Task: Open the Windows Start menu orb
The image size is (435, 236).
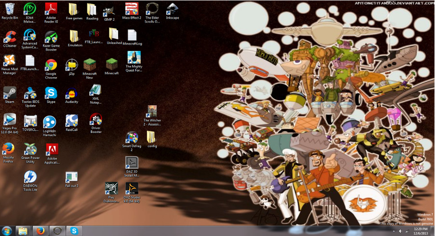Action: pyautogui.click(x=7, y=231)
